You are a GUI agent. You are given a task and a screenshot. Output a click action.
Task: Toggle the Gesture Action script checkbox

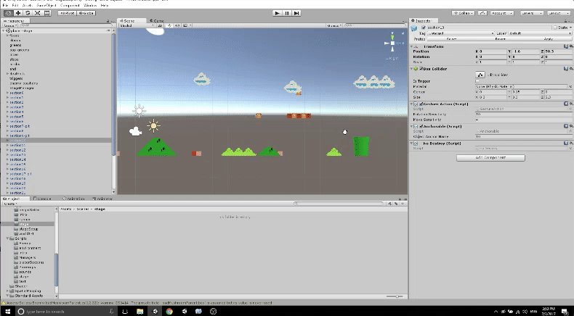pos(421,104)
